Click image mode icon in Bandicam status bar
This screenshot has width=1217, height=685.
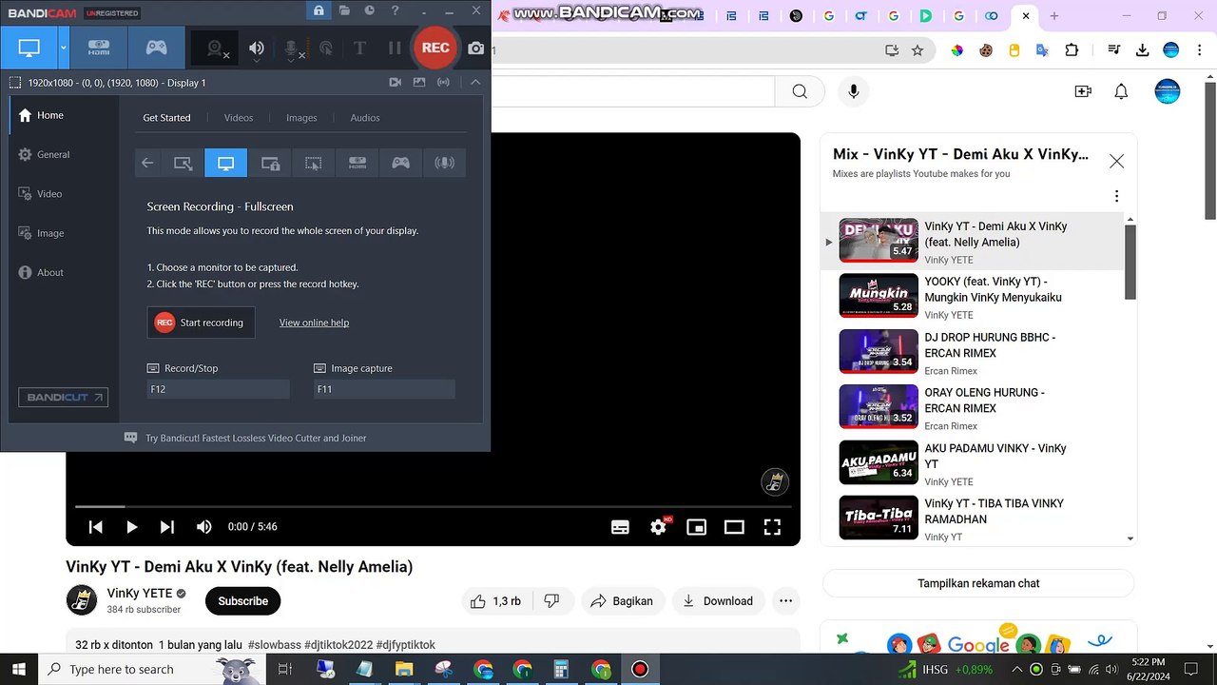[x=419, y=83]
